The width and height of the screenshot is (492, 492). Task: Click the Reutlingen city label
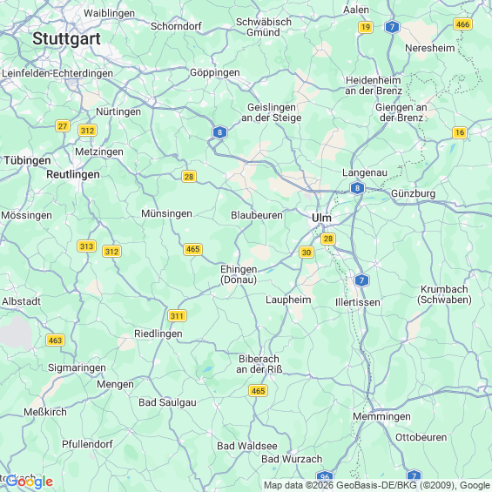pyautogui.click(x=73, y=174)
